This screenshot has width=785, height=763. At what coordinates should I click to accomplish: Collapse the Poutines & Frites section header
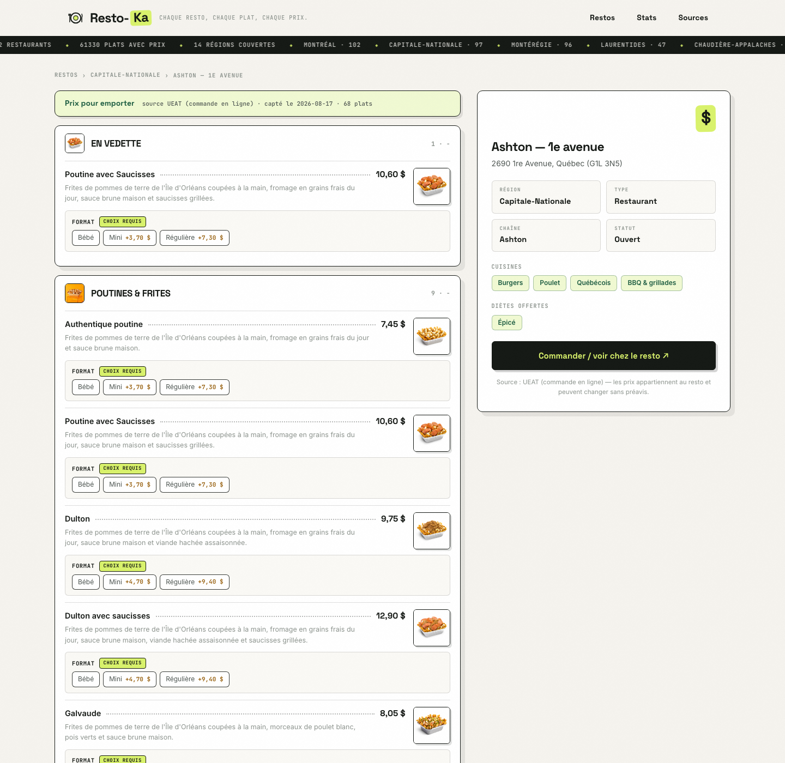pyautogui.click(x=257, y=293)
